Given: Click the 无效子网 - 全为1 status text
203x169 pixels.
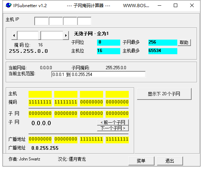Looking at the screenshot, I should pos(91,34).
